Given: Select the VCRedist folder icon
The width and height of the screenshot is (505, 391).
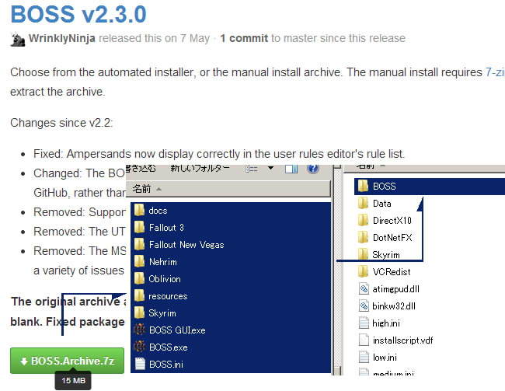Looking at the screenshot, I should (364, 271).
